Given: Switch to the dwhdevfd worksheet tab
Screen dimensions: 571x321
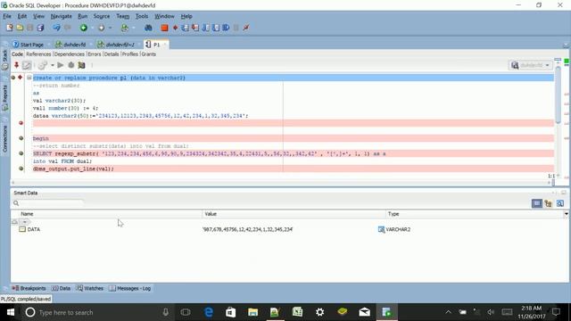Looking at the screenshot, I should (x=71, y=45).
